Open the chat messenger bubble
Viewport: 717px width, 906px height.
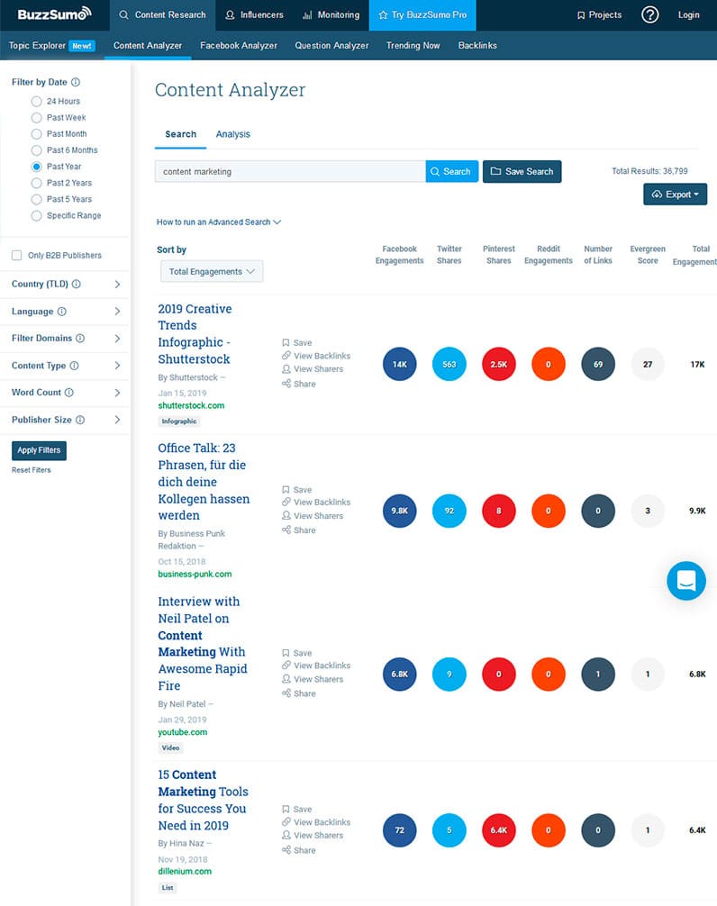click(685, 580)
